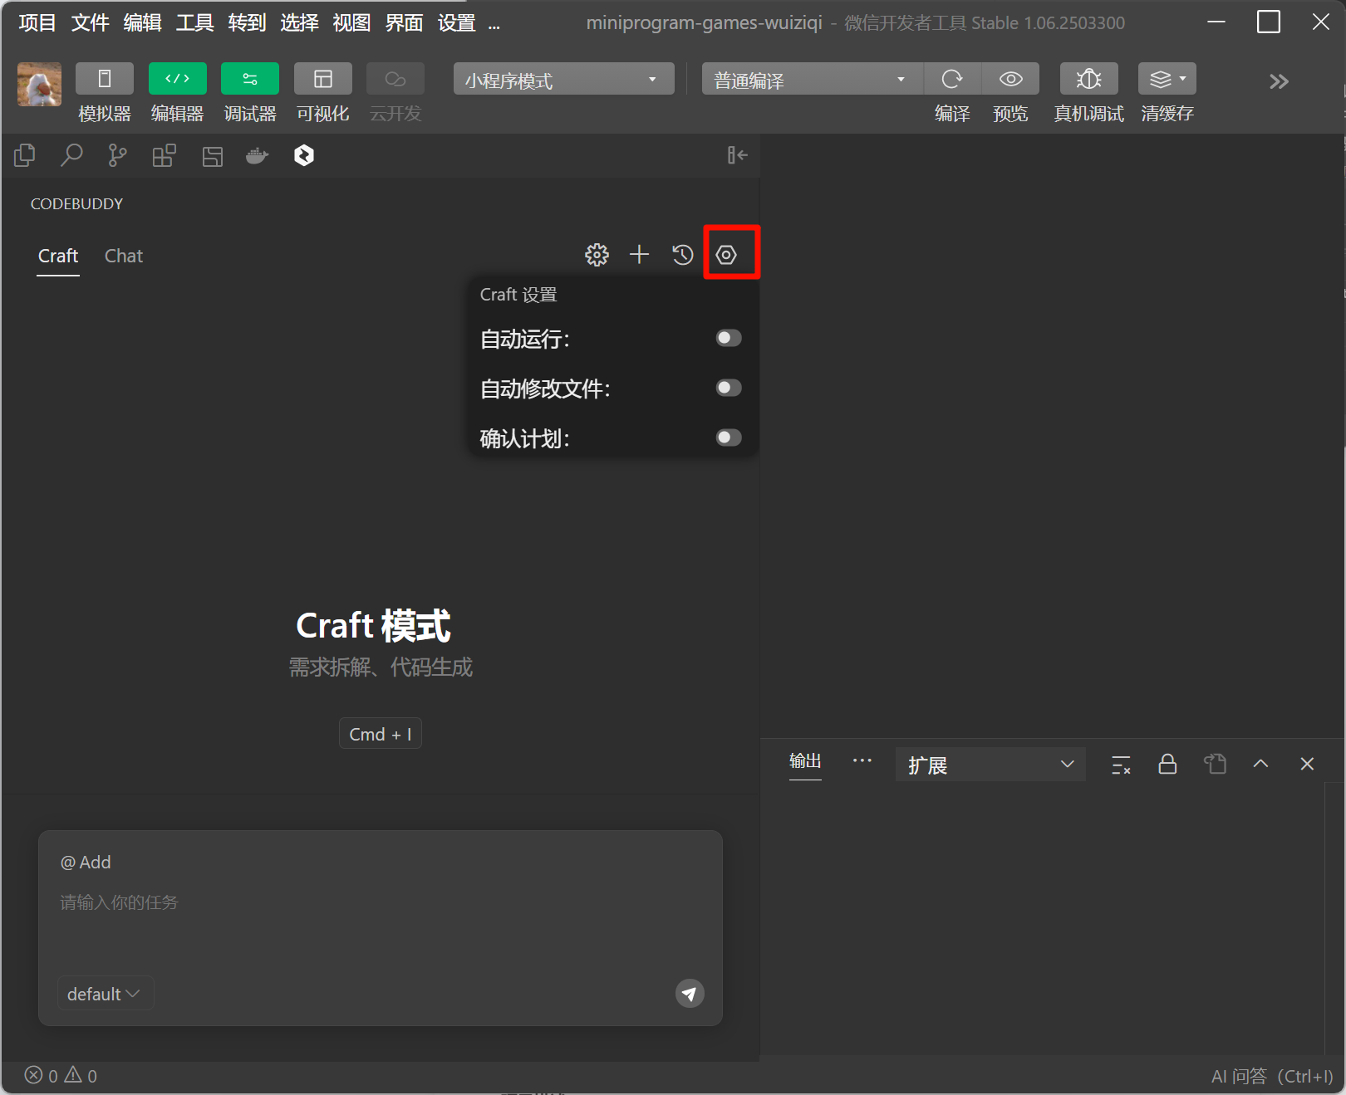
Task: Switch to the Chat tab
Action: [124, 256]
